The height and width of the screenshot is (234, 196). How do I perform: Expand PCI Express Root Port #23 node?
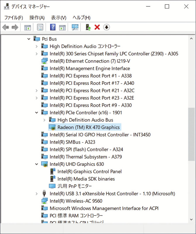point(37,98)
